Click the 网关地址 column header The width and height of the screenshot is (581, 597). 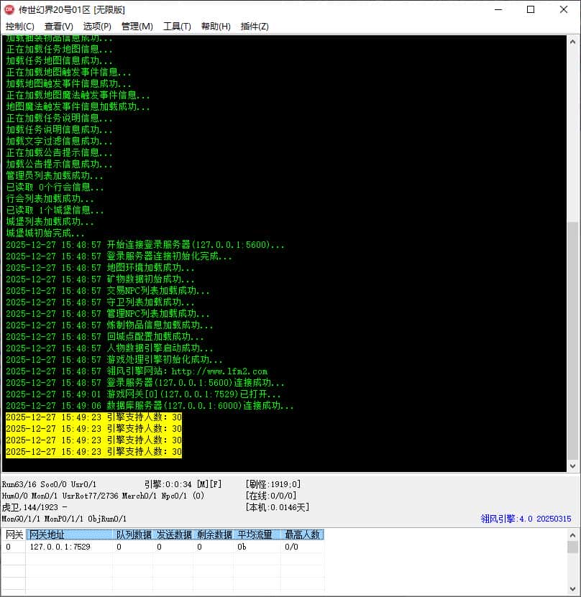69,534
